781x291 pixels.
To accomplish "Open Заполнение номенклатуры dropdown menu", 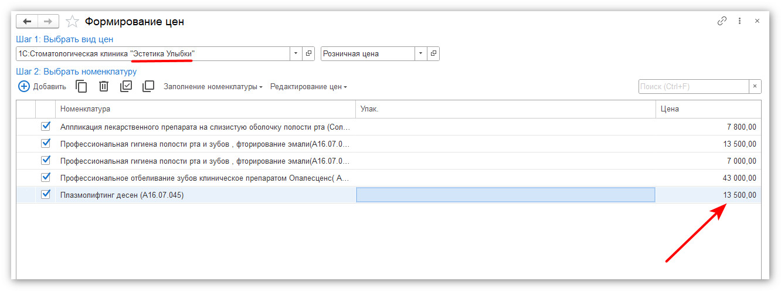I will 213,86.
